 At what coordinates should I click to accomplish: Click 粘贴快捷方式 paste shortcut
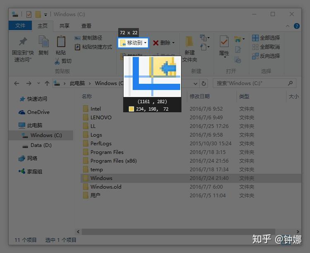click(93, 47)
